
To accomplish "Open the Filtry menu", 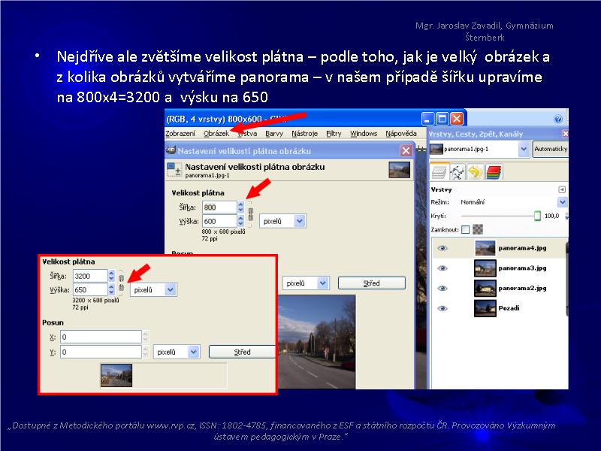I will pos(334,134).
